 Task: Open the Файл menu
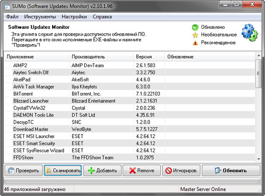pyautogui.click(x=12, y=17)
